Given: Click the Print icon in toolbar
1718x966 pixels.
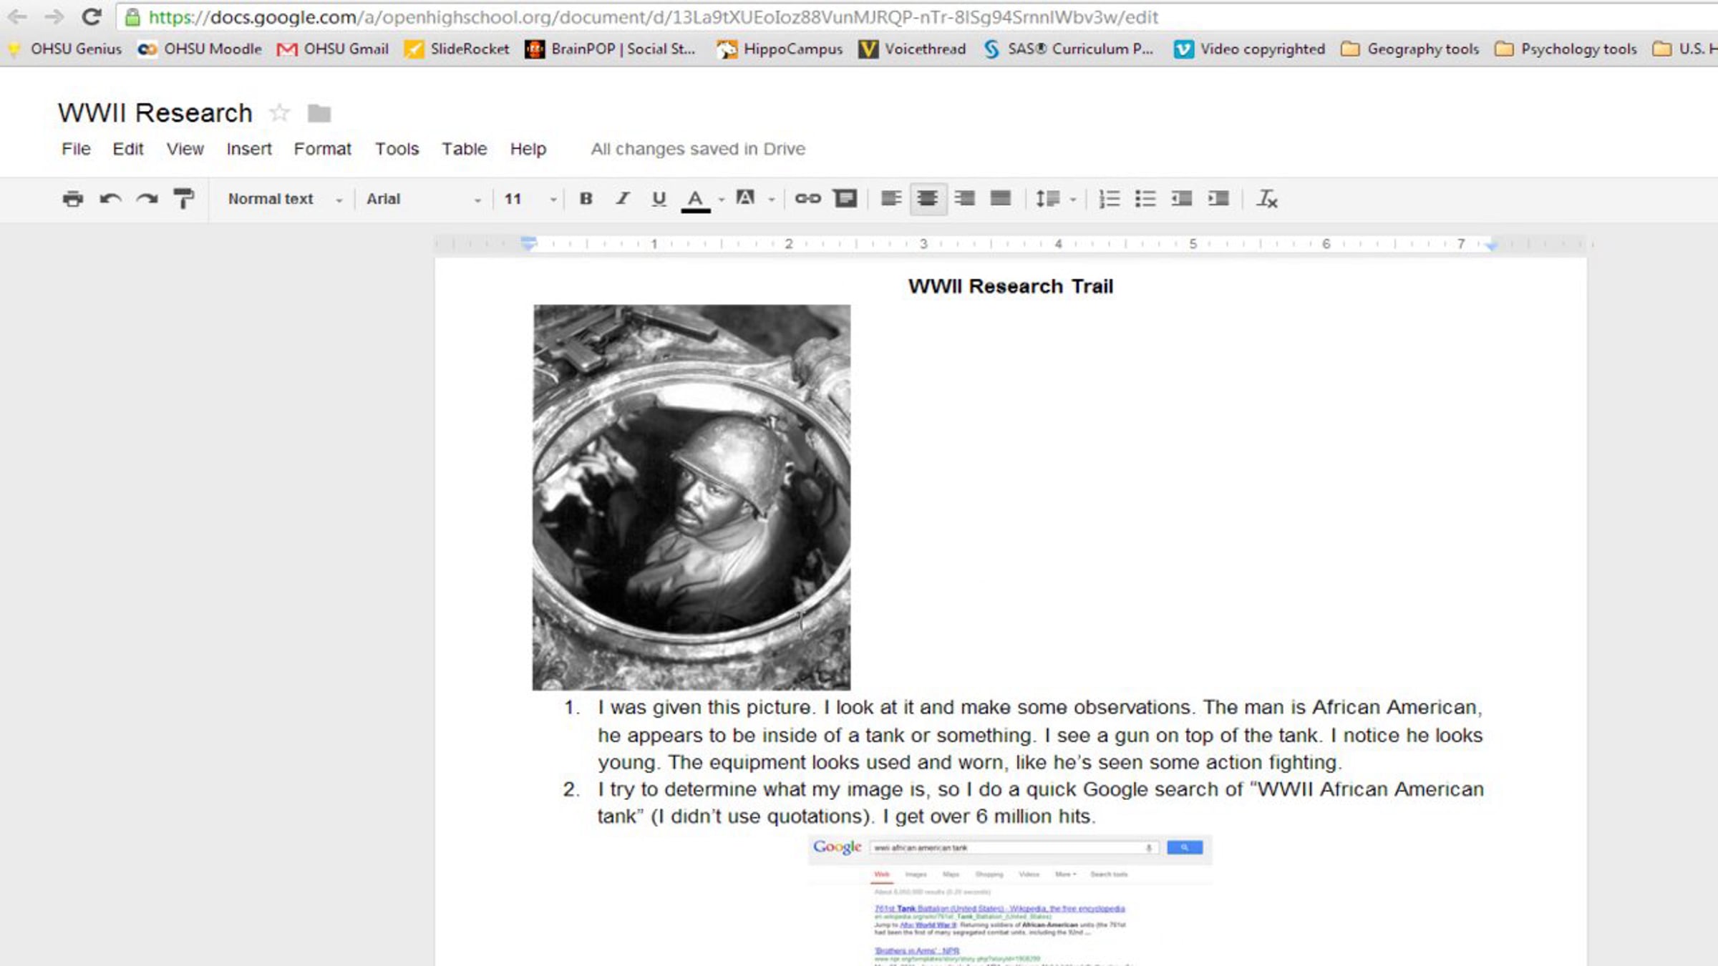Looking at the screenshot, I should pyautogui.click(x=72, y=199).
